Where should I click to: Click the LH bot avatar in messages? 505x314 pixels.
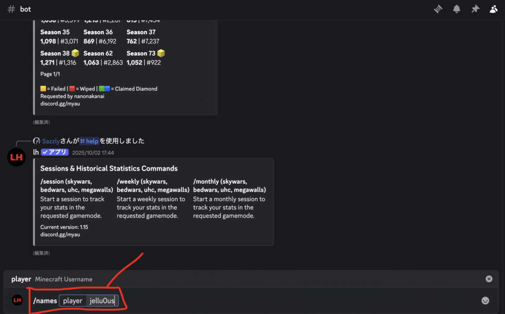coord(16,157)
